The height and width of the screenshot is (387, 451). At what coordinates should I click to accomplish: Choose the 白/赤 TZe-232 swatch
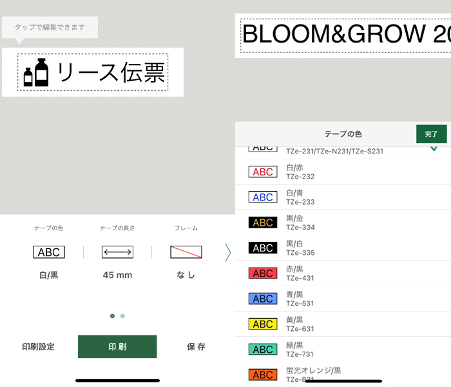point(263,172)
